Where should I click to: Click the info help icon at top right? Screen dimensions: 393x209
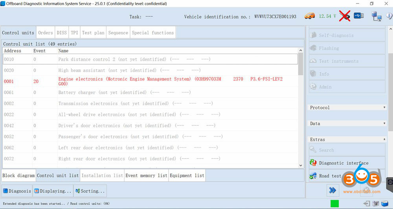(x=389, y=16)
